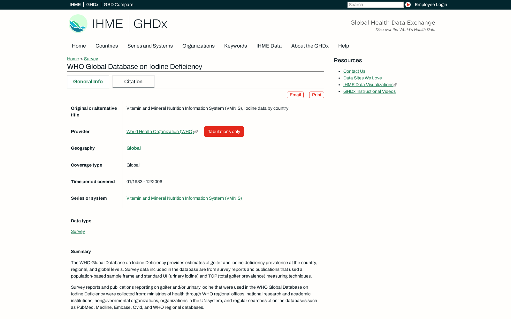Image resolution: width=511 pixels, height=319 pixels.
Task: Open Contact Us resource link
Action: (354, 71)
